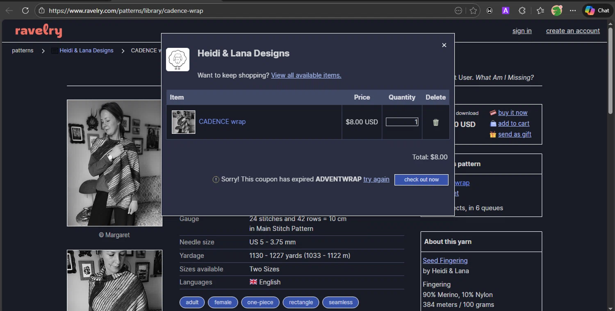Click the browser address bar URL
The image size is (615, 311).
point(126,11)
